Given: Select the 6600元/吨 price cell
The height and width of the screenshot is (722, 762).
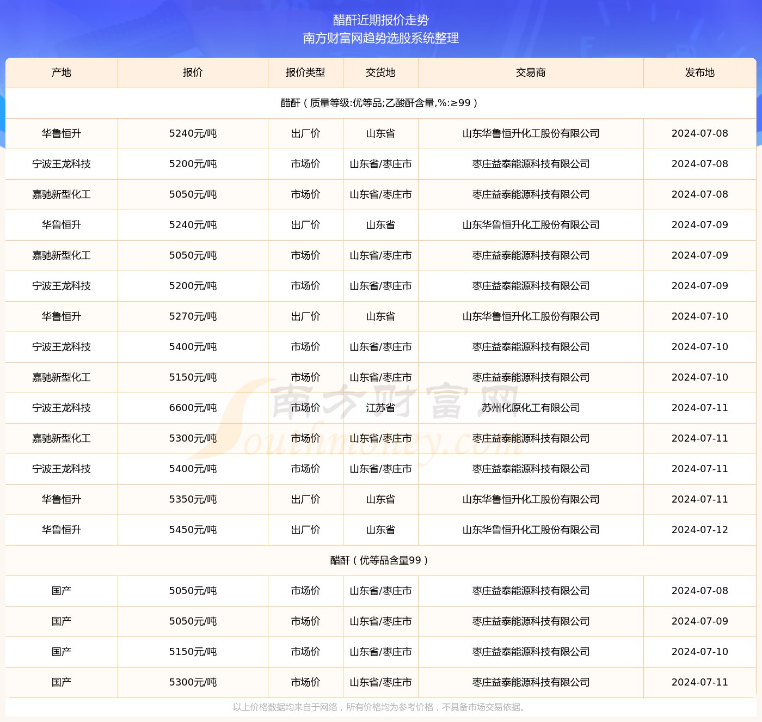Looking at the screenshot, I should pyautogui.click(x=193, y=408).
